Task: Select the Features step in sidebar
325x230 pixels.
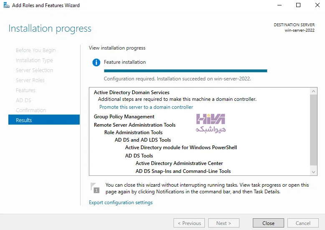Action: 25,90
